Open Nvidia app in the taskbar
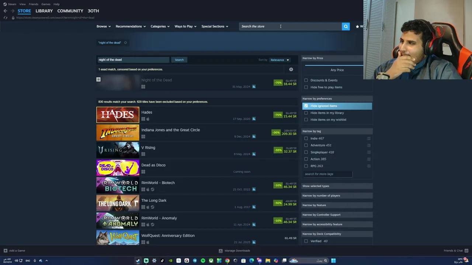The image size is (472, 265). pyautogui.click(x=170, y=261)
